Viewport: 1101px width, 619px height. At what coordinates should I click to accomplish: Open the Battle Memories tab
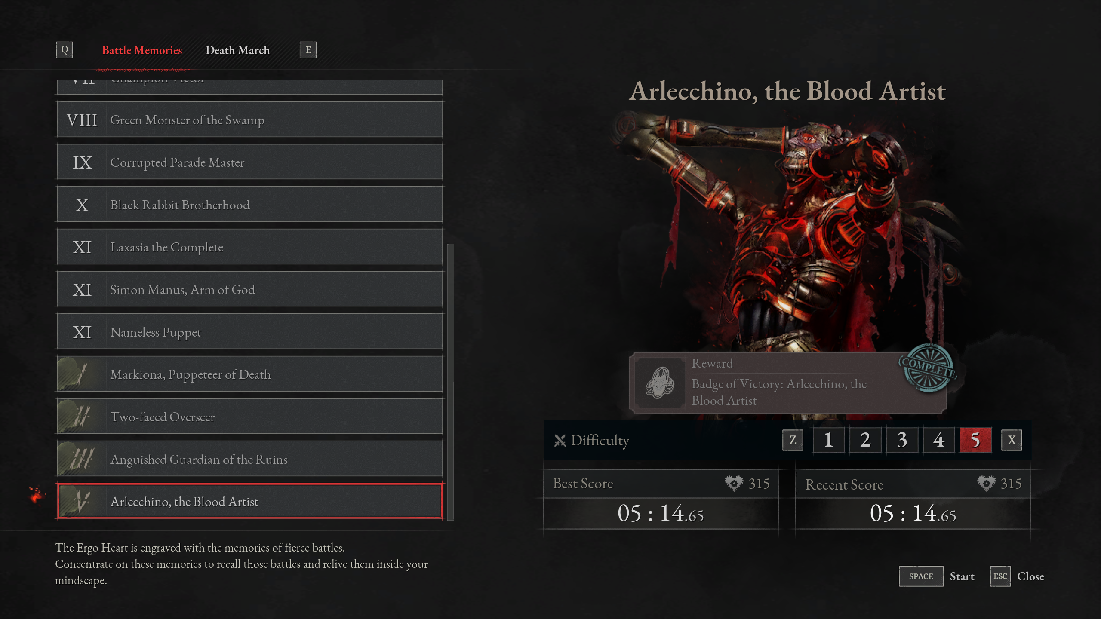click(142, 50)
